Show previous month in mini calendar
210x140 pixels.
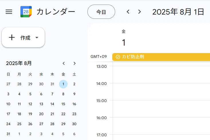64,63
